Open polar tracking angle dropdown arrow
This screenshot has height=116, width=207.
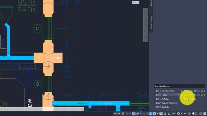click(141, 114)
